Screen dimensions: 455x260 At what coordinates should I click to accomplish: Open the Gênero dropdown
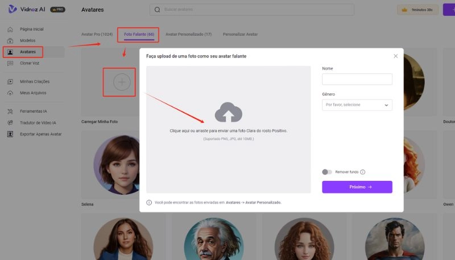[357, 105]
